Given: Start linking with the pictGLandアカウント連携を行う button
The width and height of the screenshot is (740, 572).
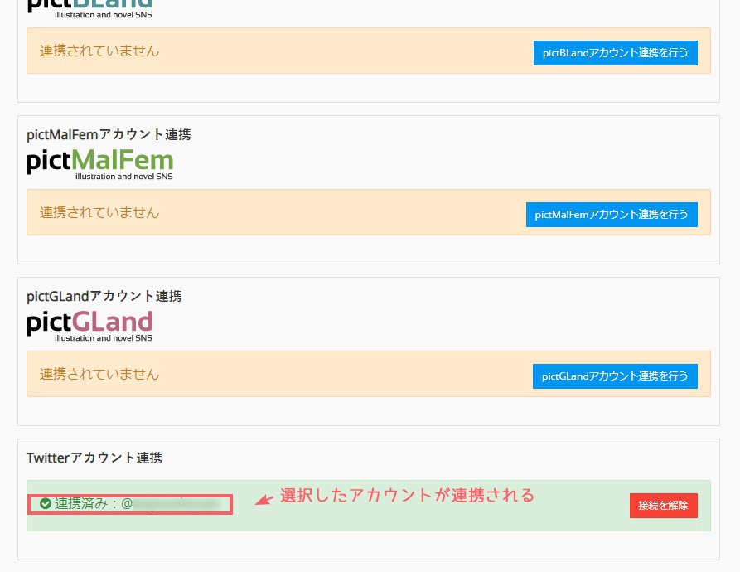Looking at the screenshot, I should (x=615, y=376).
